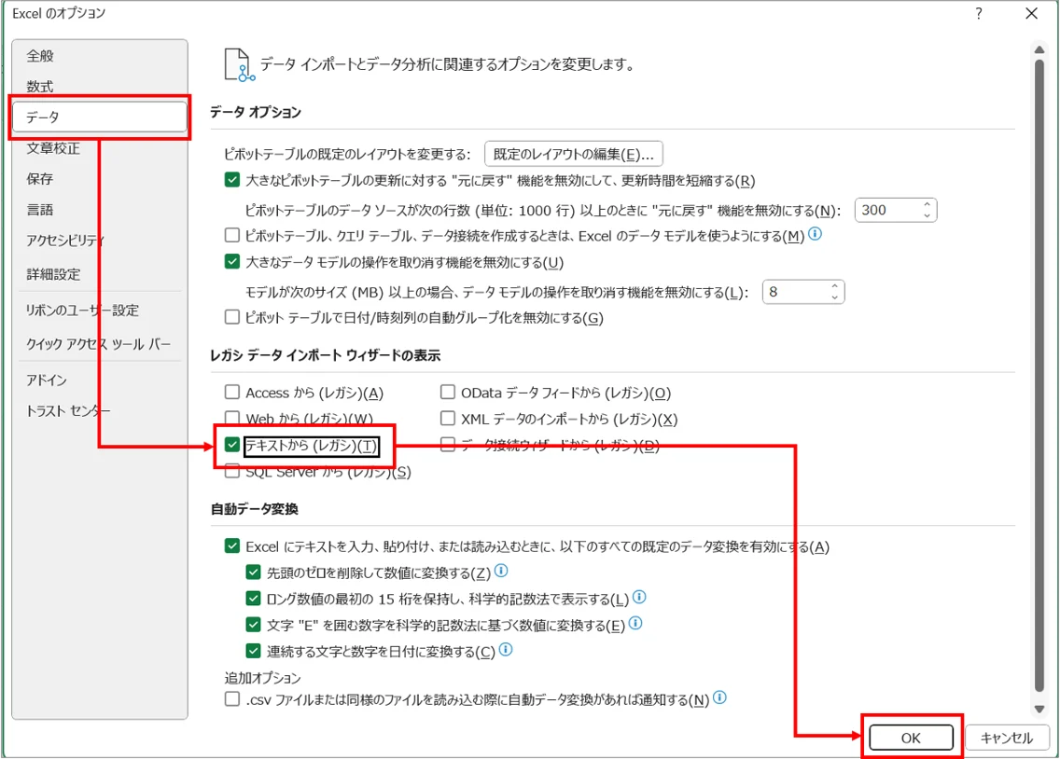Screen dimensions: 1060x759
Task: Show info for 連続する文字と数字を日付 option
Action: tap(506, 650)
